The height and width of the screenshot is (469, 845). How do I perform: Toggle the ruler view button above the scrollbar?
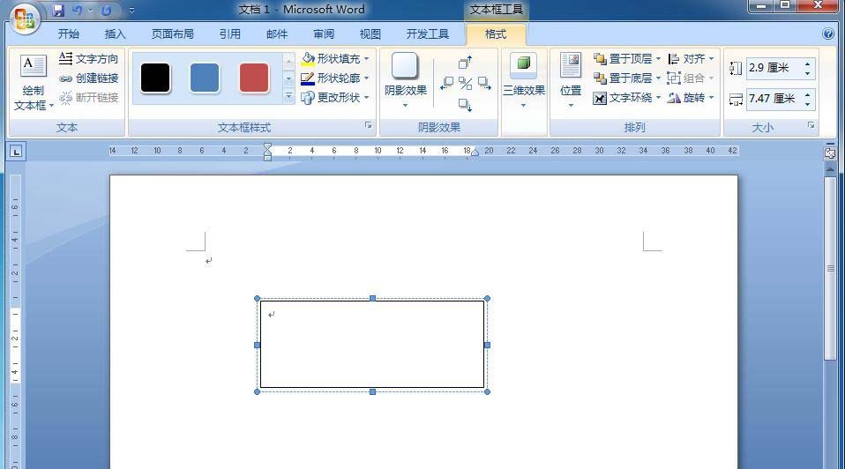coord(830,153)
